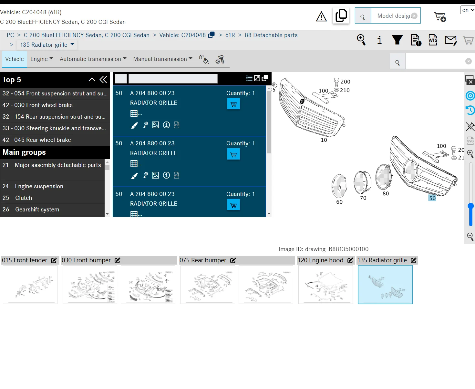Open the Manual transmission dropdown
Screen dimensions: 475x389
click(163, 59)
